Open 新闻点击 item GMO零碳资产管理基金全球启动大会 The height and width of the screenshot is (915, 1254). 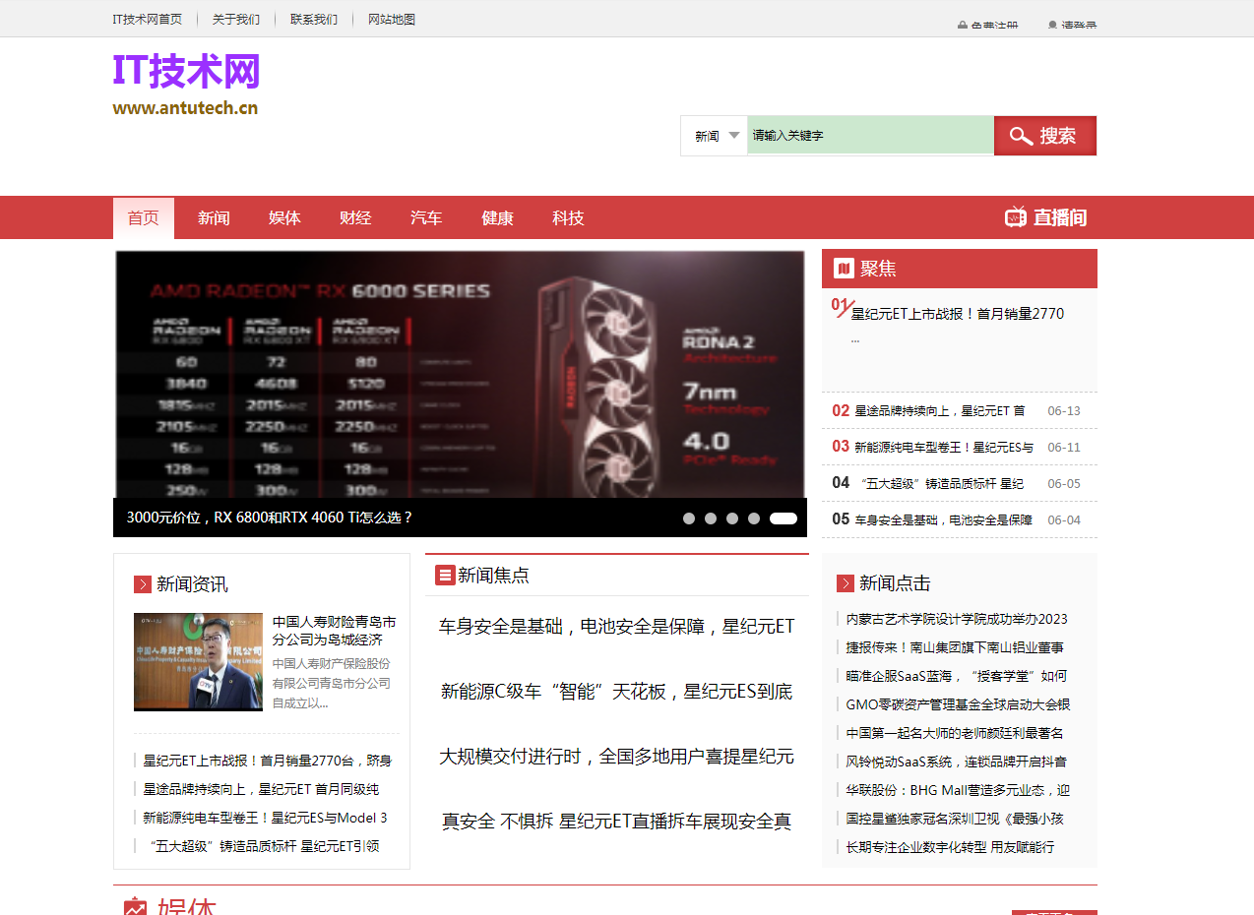tap(959, 704)
